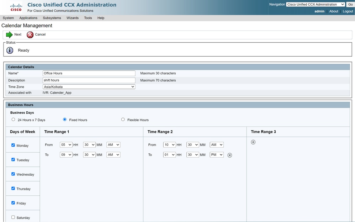The image size is (355, 222).
Task: Click the green Next arrow icon
Action: (9, 35)
